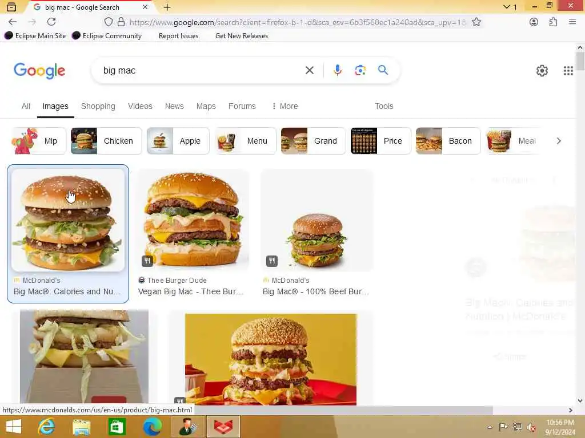The image size is (585, 438).
Task: Open Google apps grid
Action: click(x=568, y=71)
